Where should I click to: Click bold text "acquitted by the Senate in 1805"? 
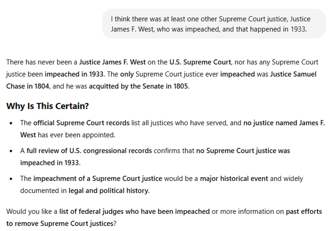point(139,86)
